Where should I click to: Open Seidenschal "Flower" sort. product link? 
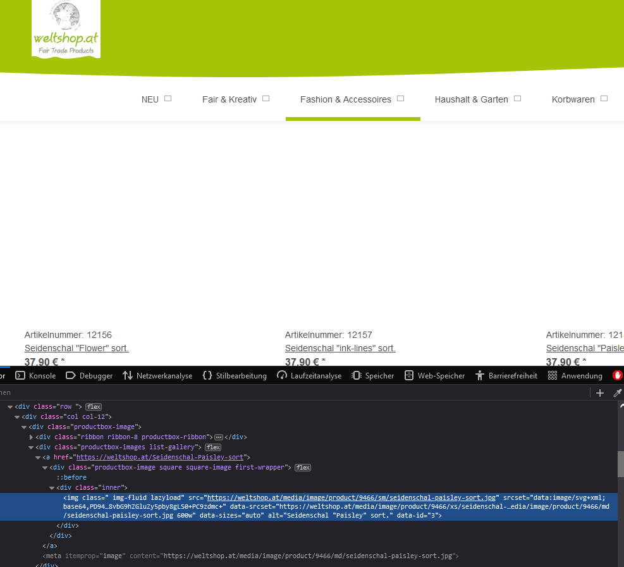click(x=76, y=348)
